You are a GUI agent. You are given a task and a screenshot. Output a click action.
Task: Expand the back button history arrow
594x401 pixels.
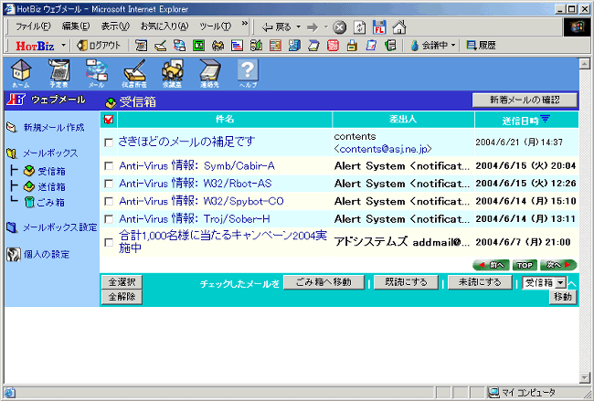(x=298, y=26)
